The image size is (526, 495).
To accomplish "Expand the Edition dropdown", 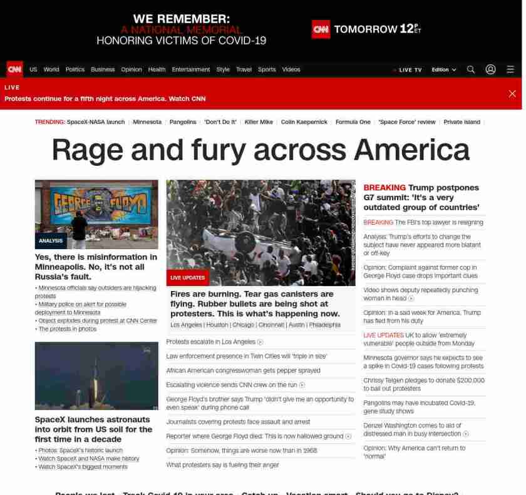I will click(443, 70).
